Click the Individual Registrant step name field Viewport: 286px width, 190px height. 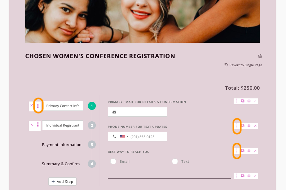tap(63, 125)
